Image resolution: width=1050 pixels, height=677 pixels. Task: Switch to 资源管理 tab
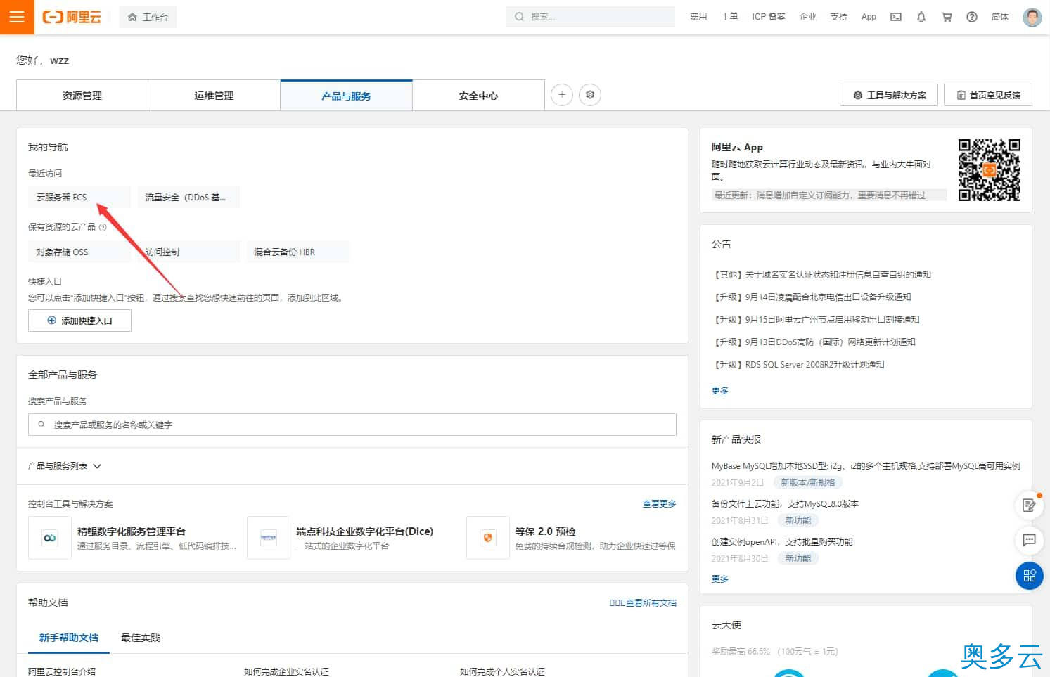(x=82, y=96)
